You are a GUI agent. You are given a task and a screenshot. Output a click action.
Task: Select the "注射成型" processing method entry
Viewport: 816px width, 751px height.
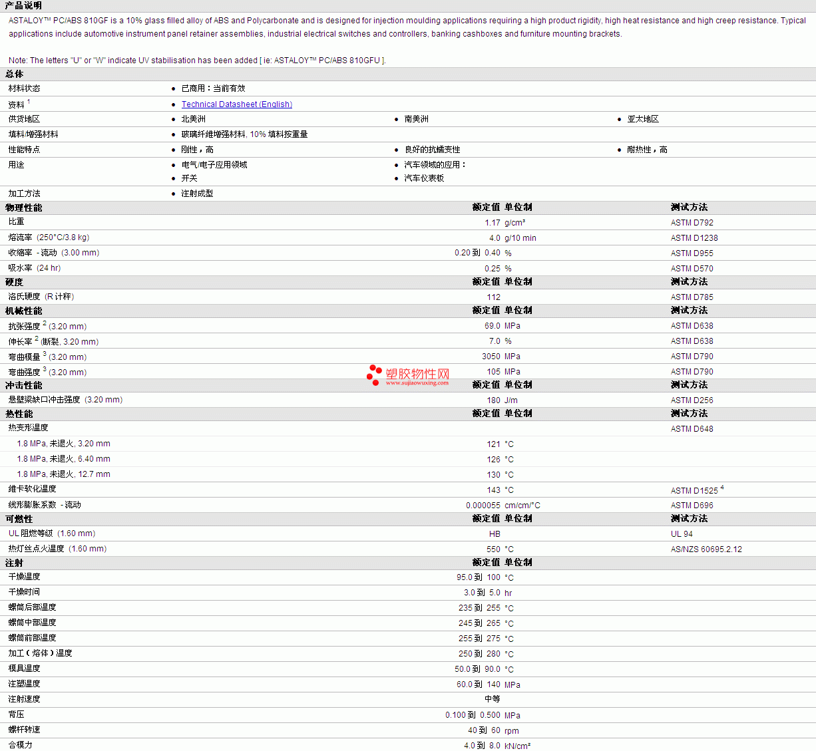pos(197,194)
